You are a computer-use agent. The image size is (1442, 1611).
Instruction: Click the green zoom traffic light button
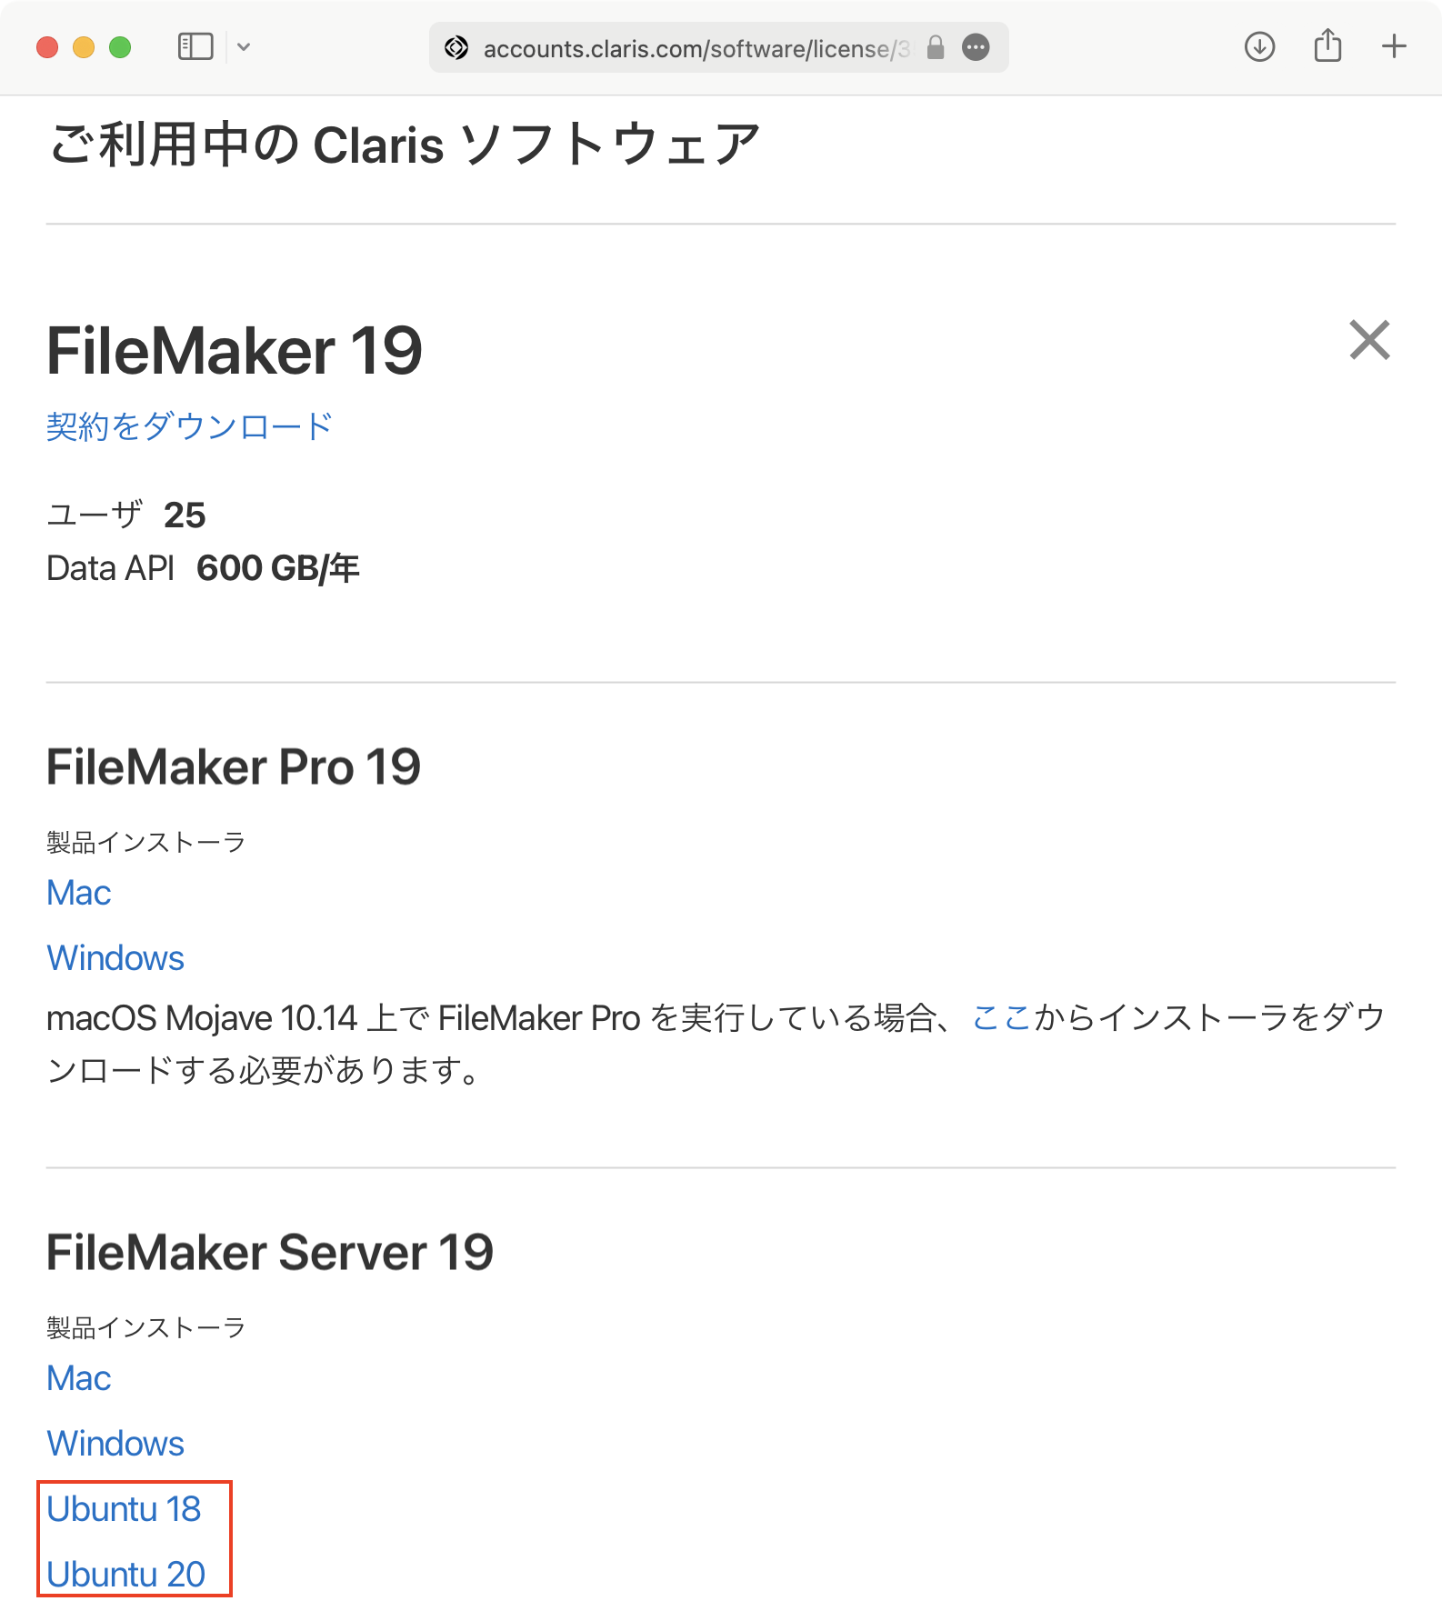[x=118, y=46]
